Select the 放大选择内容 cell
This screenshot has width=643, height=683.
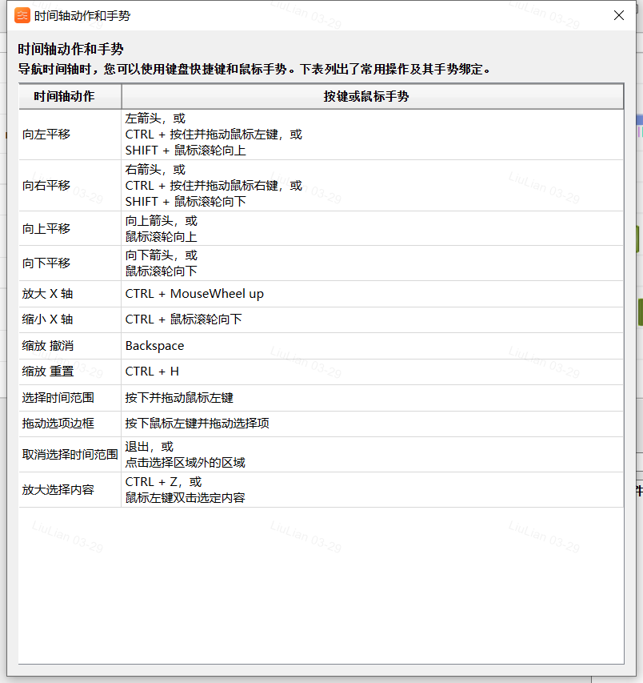(x=70, y=489)
